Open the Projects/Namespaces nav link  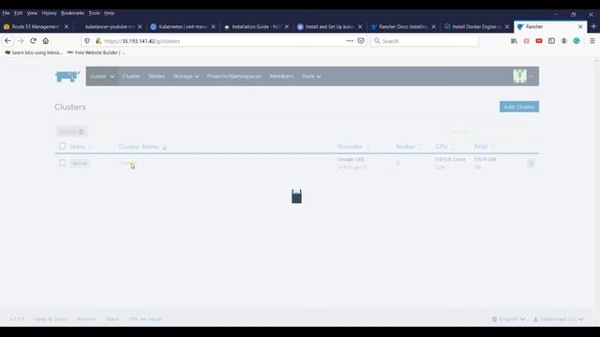[234, 77]
